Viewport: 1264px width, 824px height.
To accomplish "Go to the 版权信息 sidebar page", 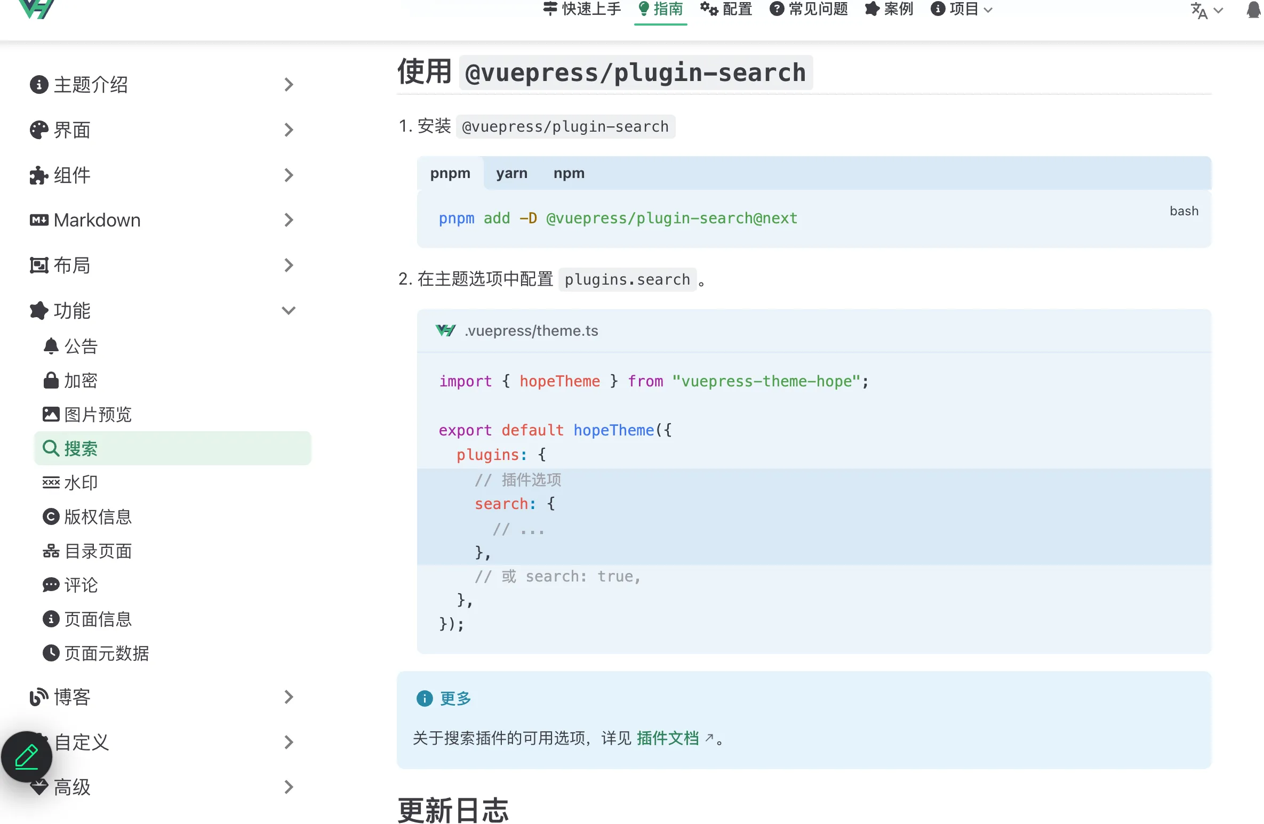I will click(172, 516).
